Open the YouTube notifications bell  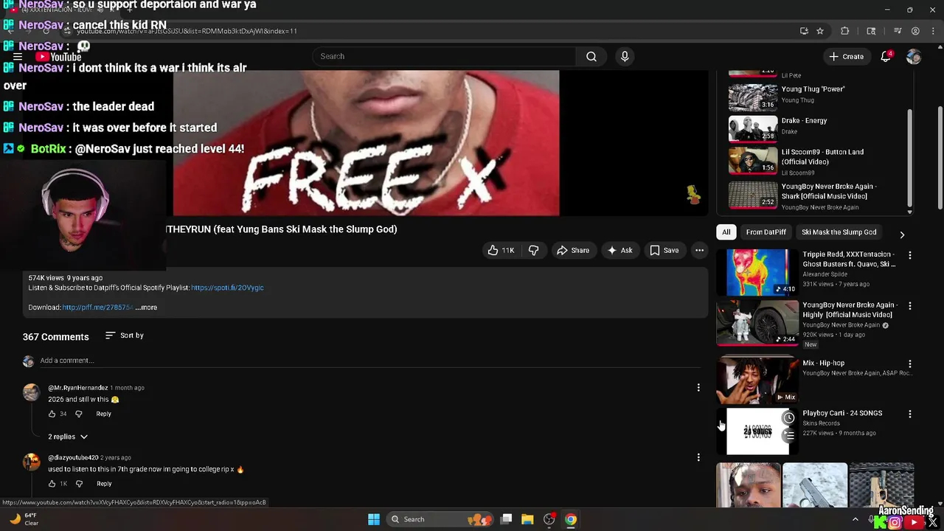click(886, 56)
